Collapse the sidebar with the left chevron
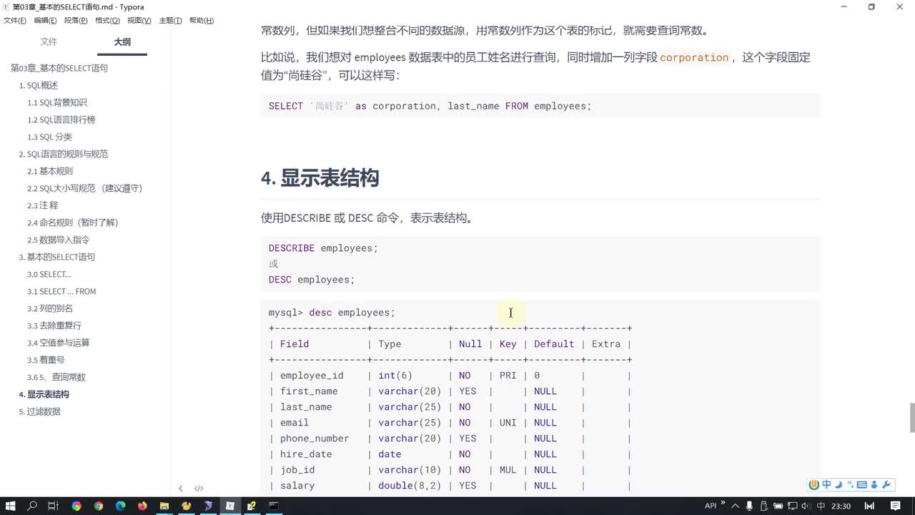This screenshot has height=515, width=915. [x=180, y=489]
